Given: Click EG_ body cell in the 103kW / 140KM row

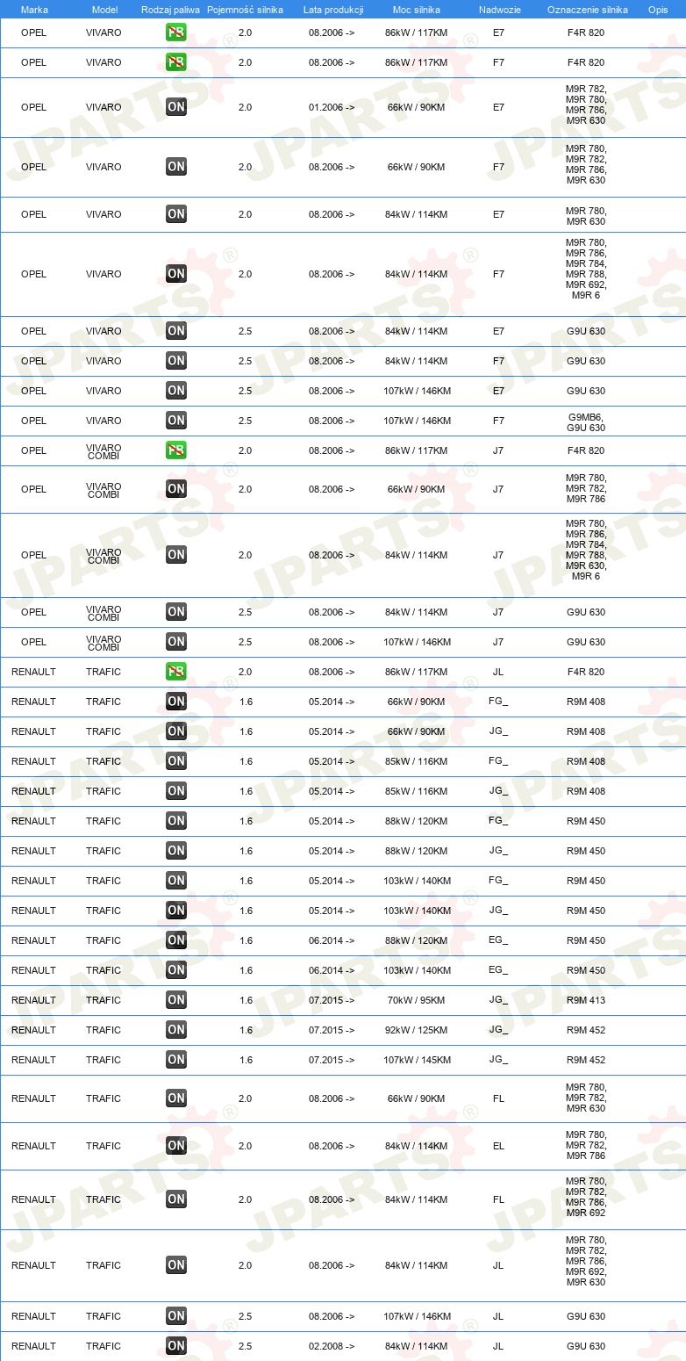Looking at the screenshot, I should [498, 970].
